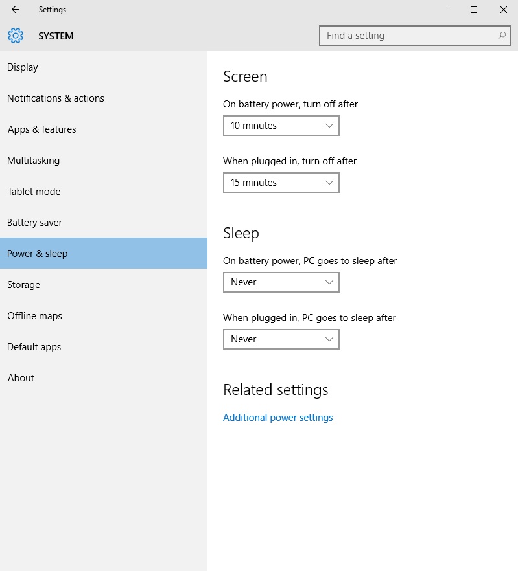
Task: Click 'On battery power, turn off after' label
Action: point(290,104)
